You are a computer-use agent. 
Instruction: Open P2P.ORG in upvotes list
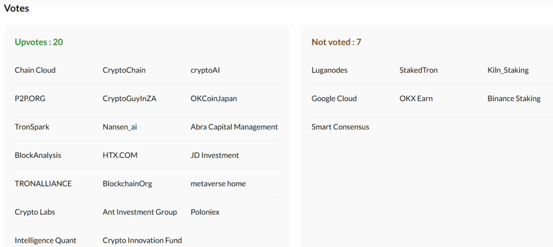point(31,98)
